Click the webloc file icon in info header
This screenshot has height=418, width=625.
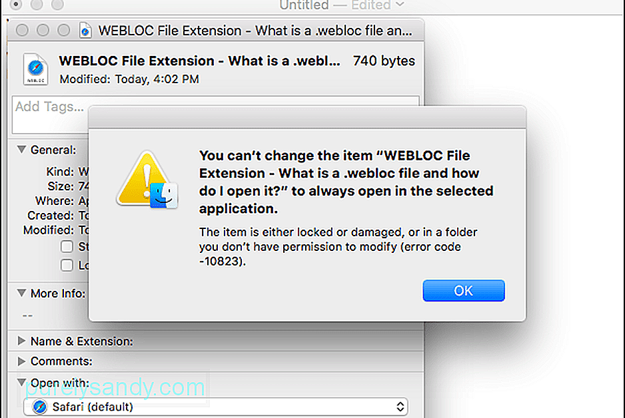point(35,69)
